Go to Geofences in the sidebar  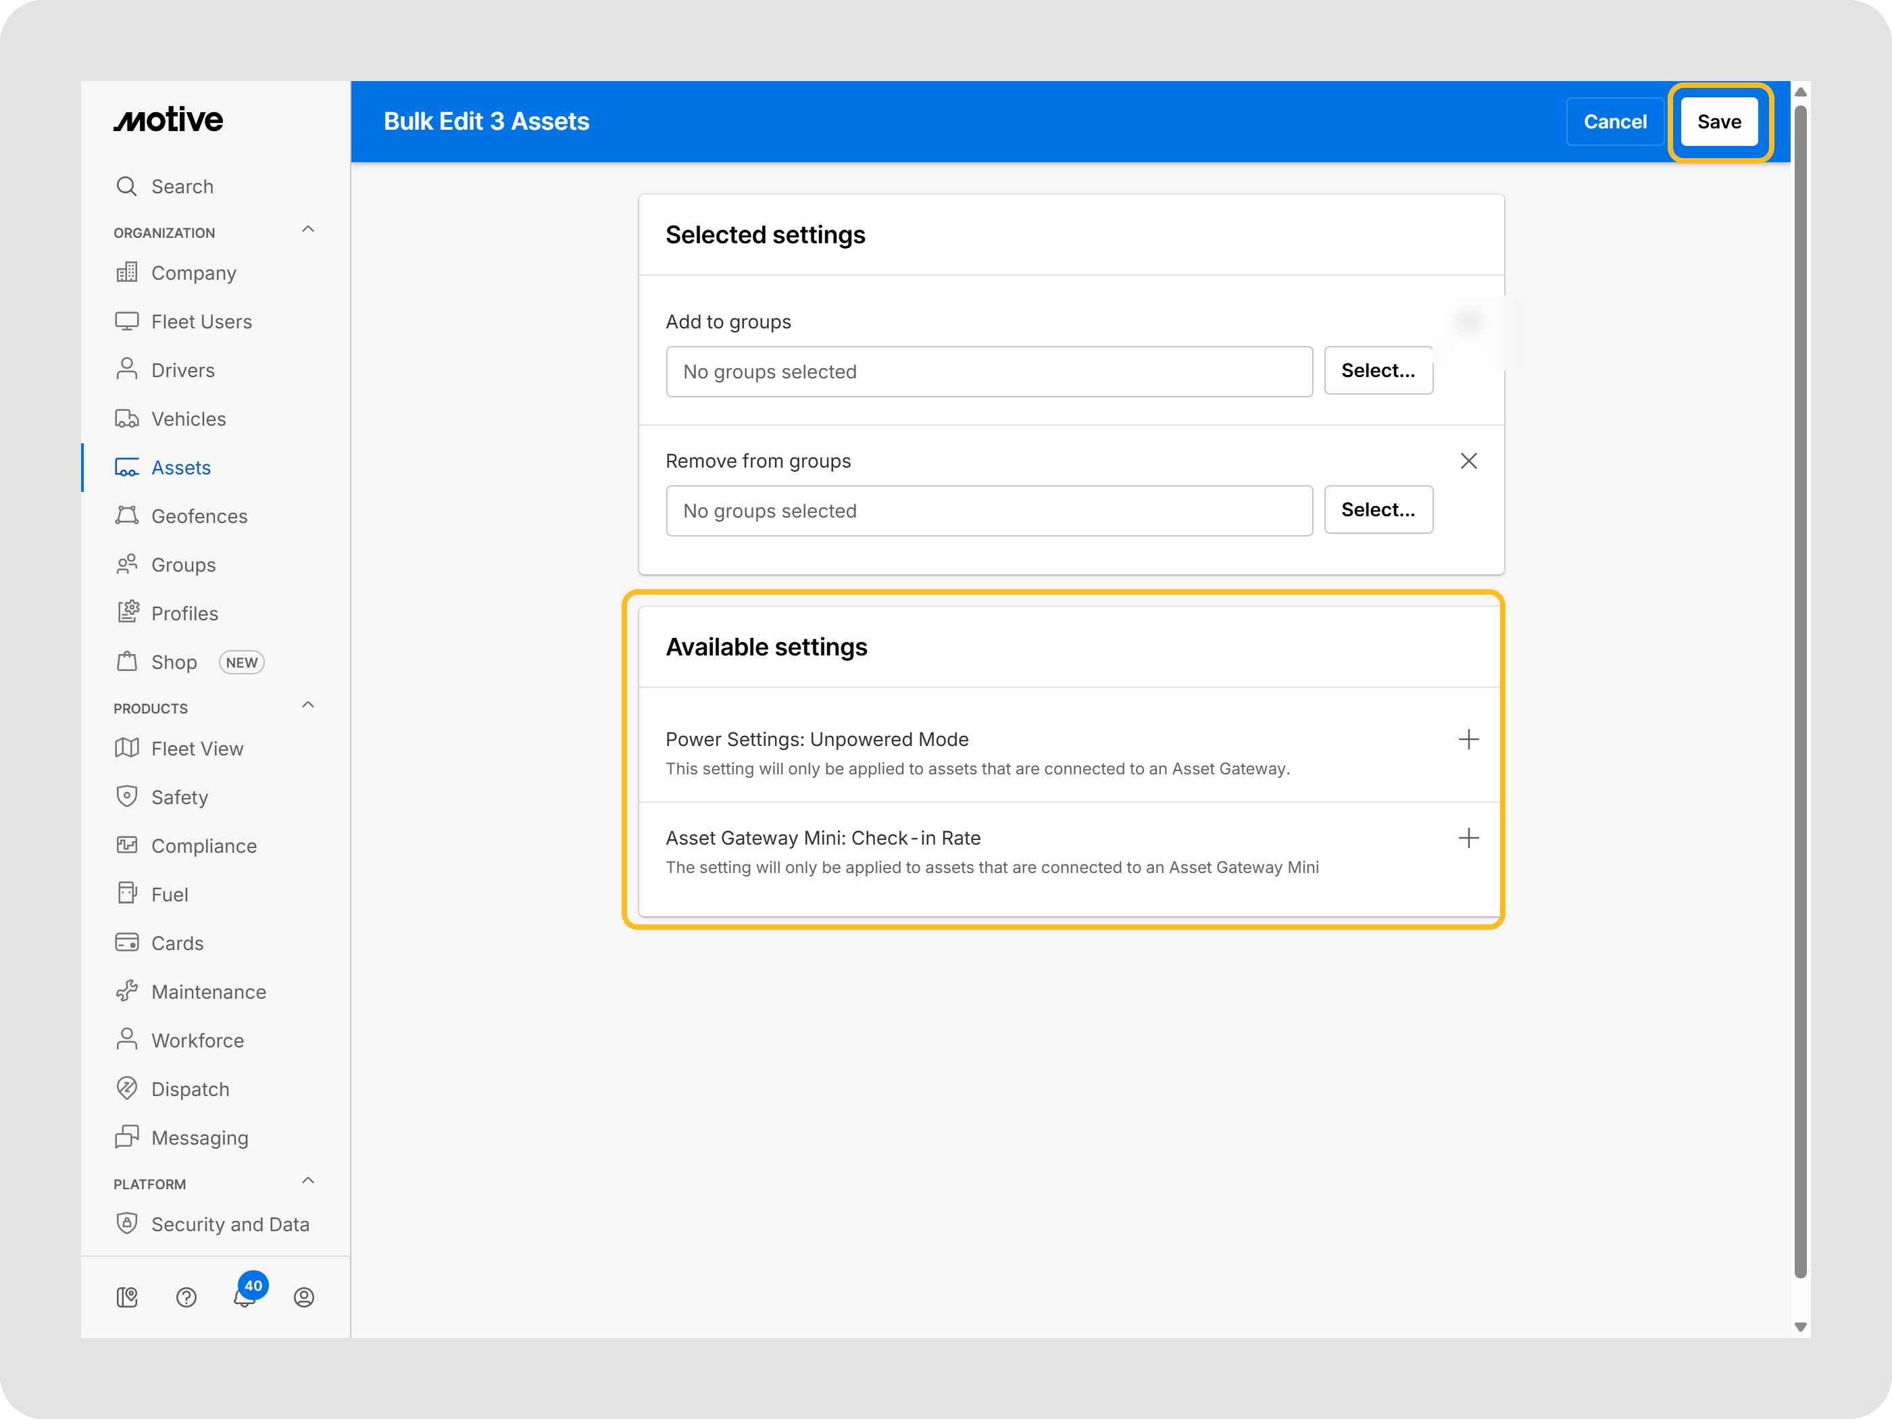tap(199, 516)
